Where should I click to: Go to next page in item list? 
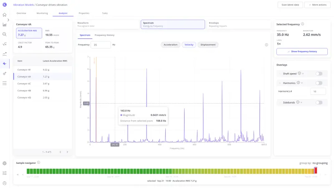coord(67,152)
